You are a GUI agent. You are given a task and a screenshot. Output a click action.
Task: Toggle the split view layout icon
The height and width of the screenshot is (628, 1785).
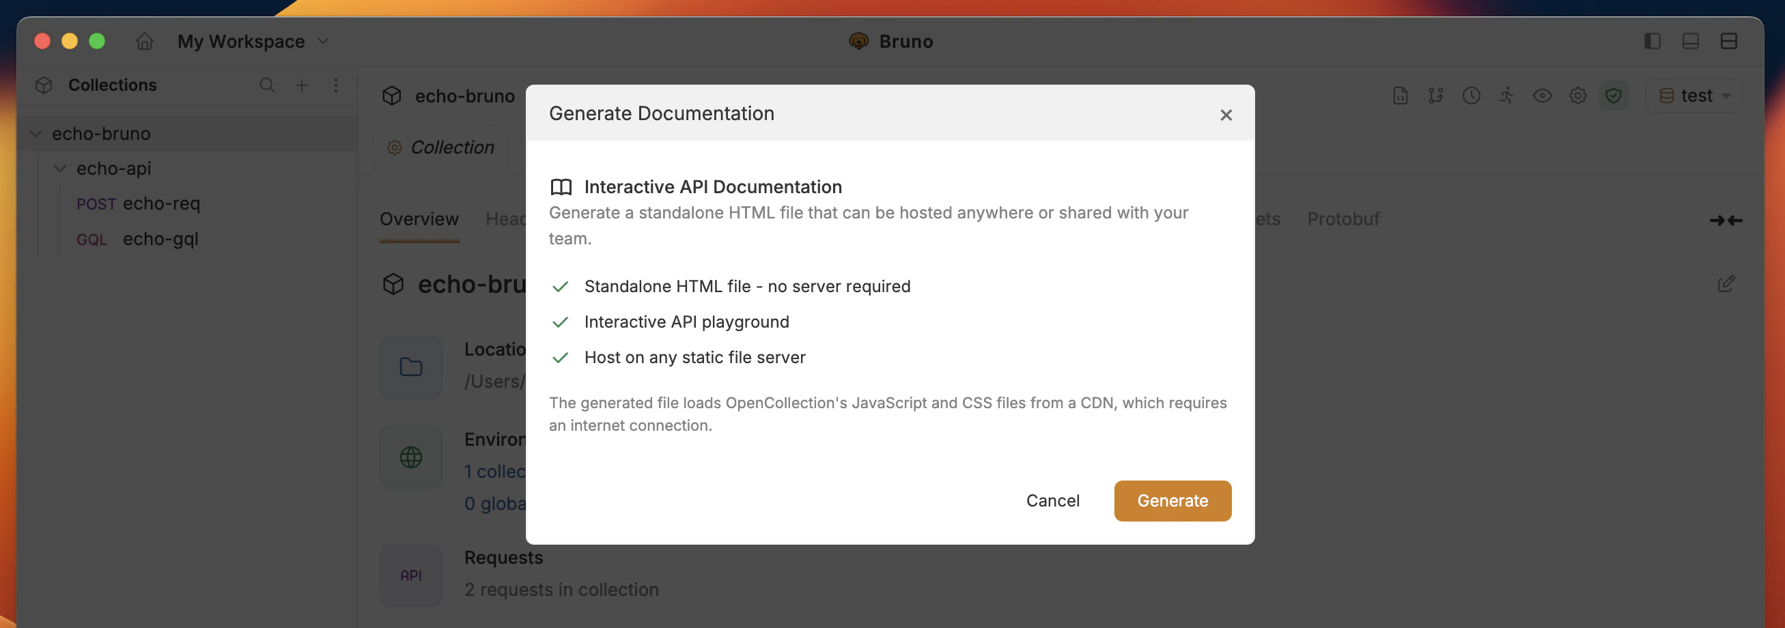tap(1729, 41)
